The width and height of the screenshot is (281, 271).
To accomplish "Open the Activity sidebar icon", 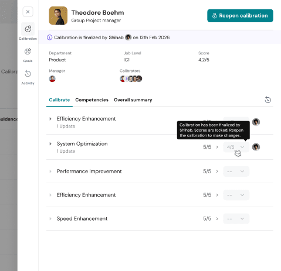I will point(28,74).
